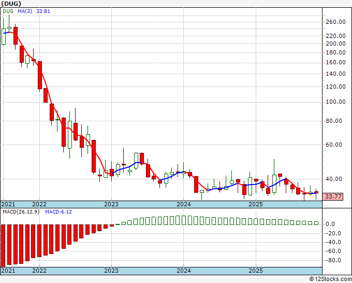Click 2022 on the price chart time axis
The height and width of the screenshot is (283, 352).
tap(39, 204)
